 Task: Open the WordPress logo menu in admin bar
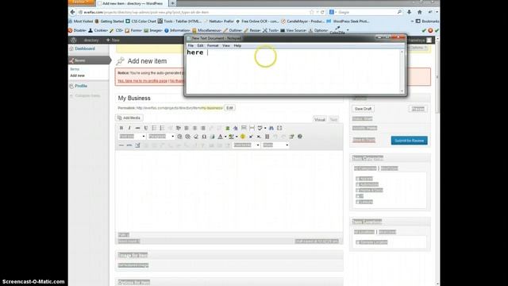point(74,40)
